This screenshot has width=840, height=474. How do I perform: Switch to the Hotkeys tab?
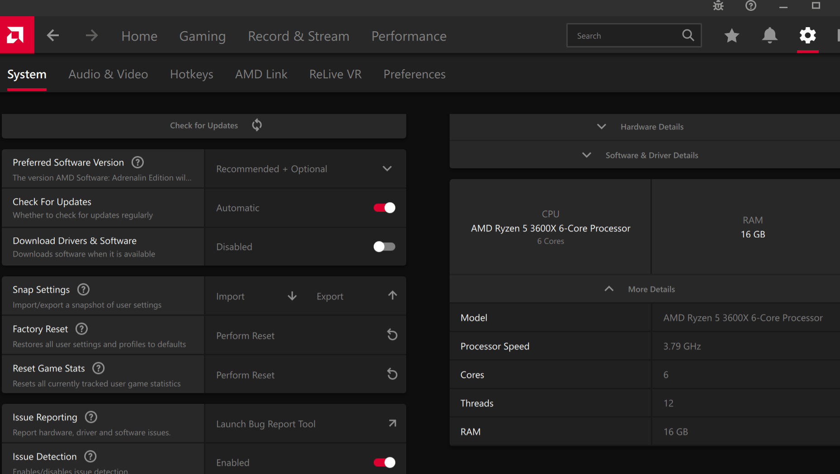click(191, 74)
